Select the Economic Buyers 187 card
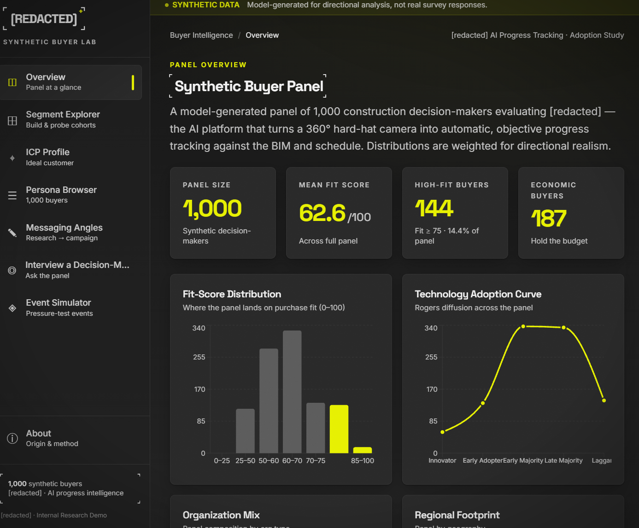Viewport: 639px width, 528px height. coord(571,213)
